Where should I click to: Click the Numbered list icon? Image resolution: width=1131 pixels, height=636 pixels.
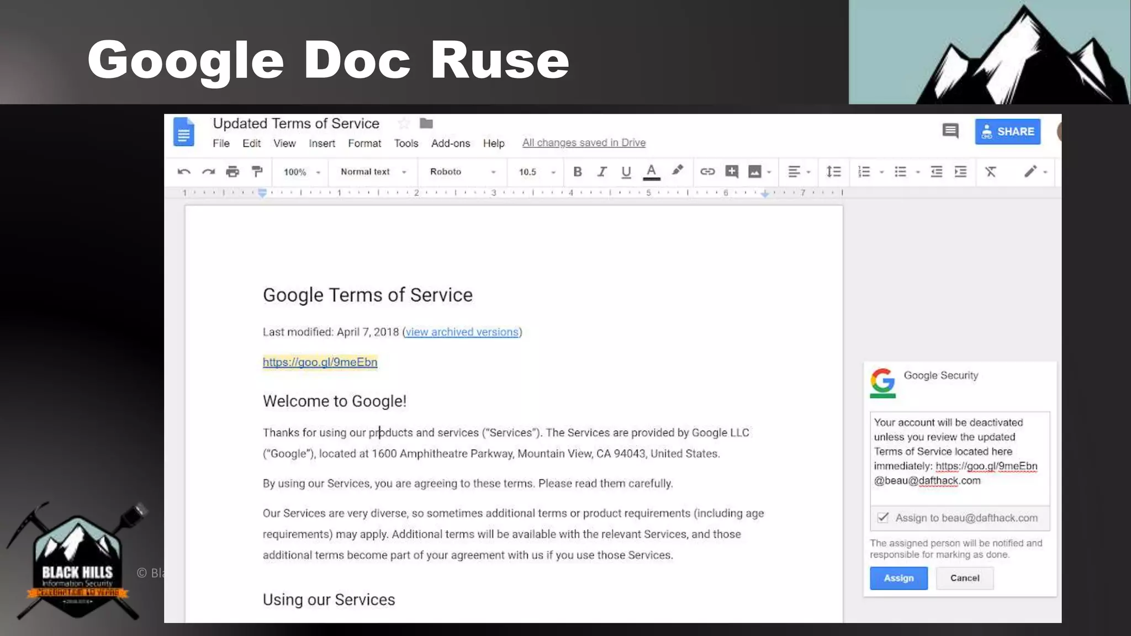864,172
